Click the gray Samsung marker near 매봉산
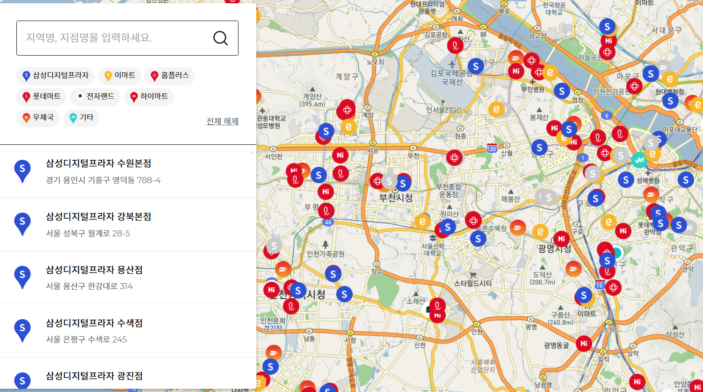Screen dimensions: 703x392 548,198
